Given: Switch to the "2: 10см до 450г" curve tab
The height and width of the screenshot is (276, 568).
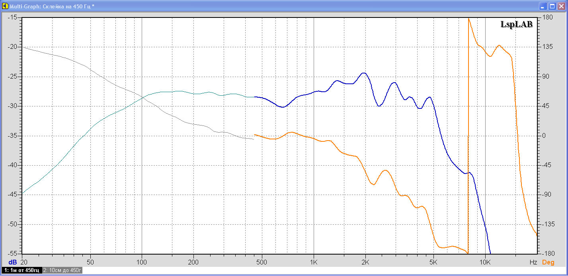Looking at the screenshot, I should (62, 270).
